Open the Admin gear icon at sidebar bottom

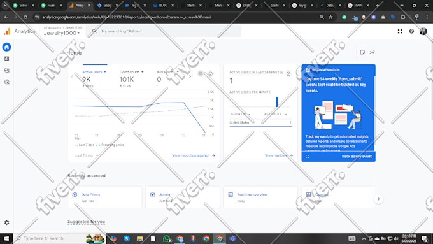pyautogui.click(x=6, y=222)
